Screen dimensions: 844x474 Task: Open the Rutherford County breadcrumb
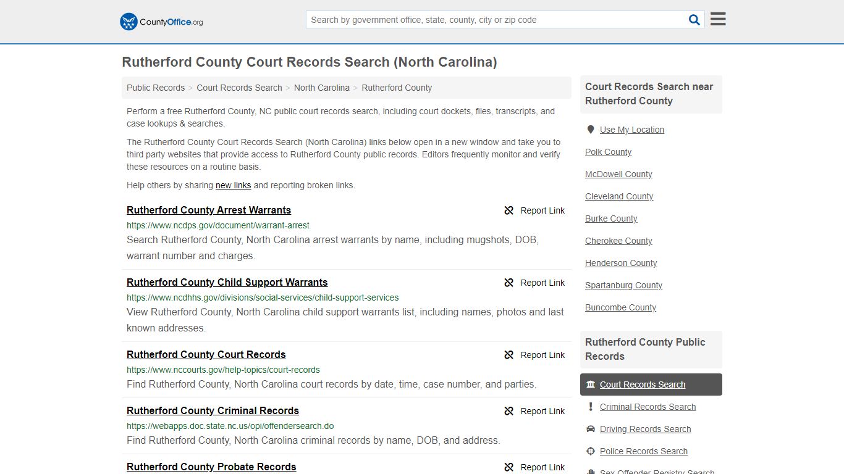397,88
